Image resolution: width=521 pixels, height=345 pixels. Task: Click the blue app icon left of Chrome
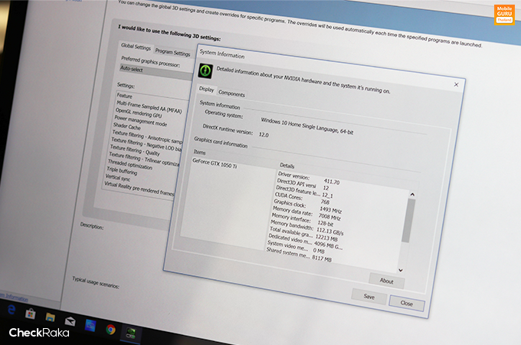point(90,324)
